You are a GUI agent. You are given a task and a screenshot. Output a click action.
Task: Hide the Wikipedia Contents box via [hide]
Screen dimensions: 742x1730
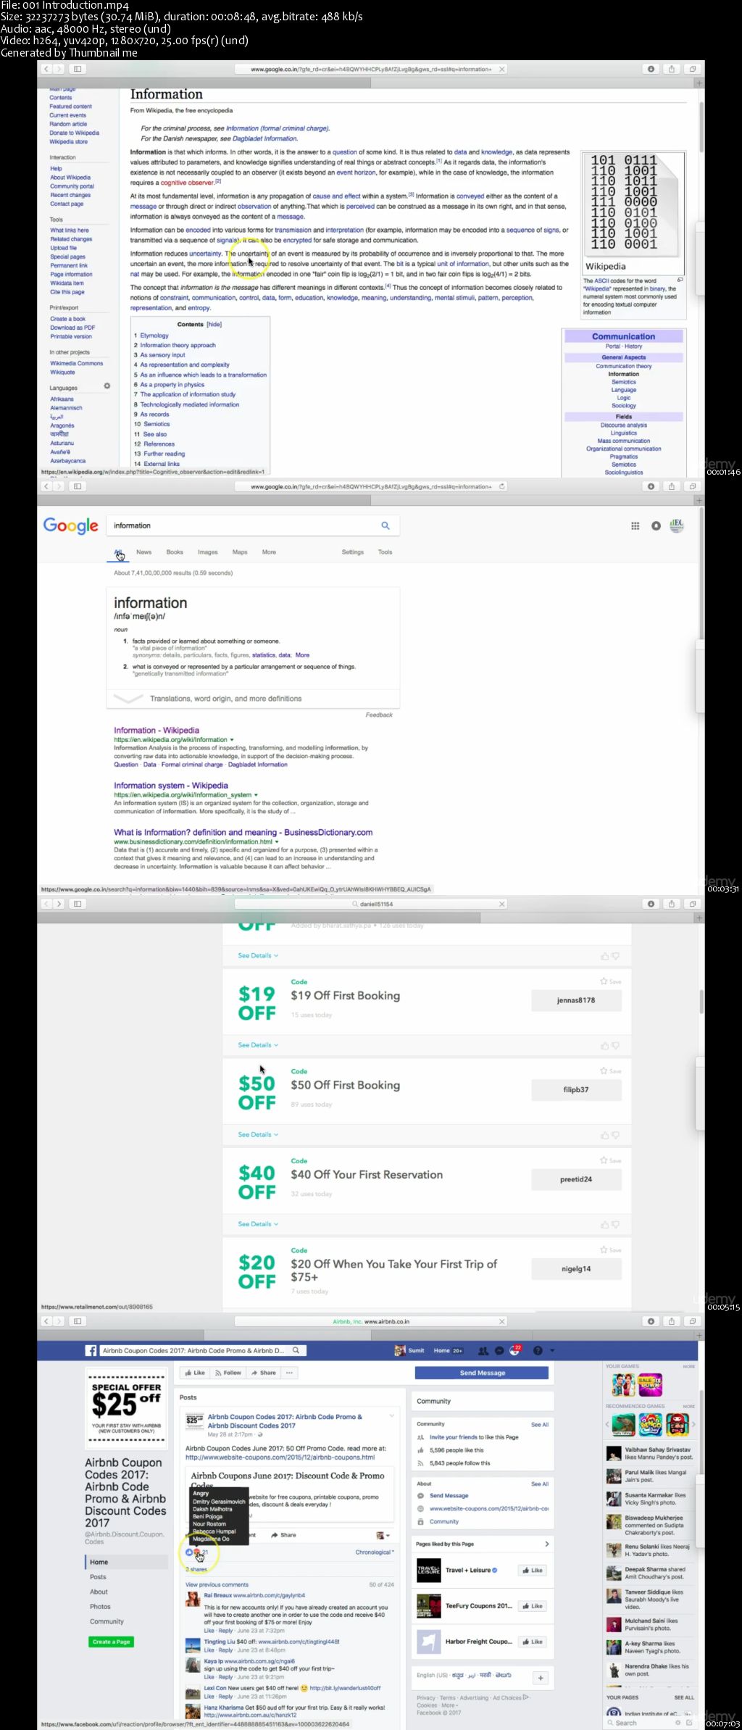click(214, 324)
